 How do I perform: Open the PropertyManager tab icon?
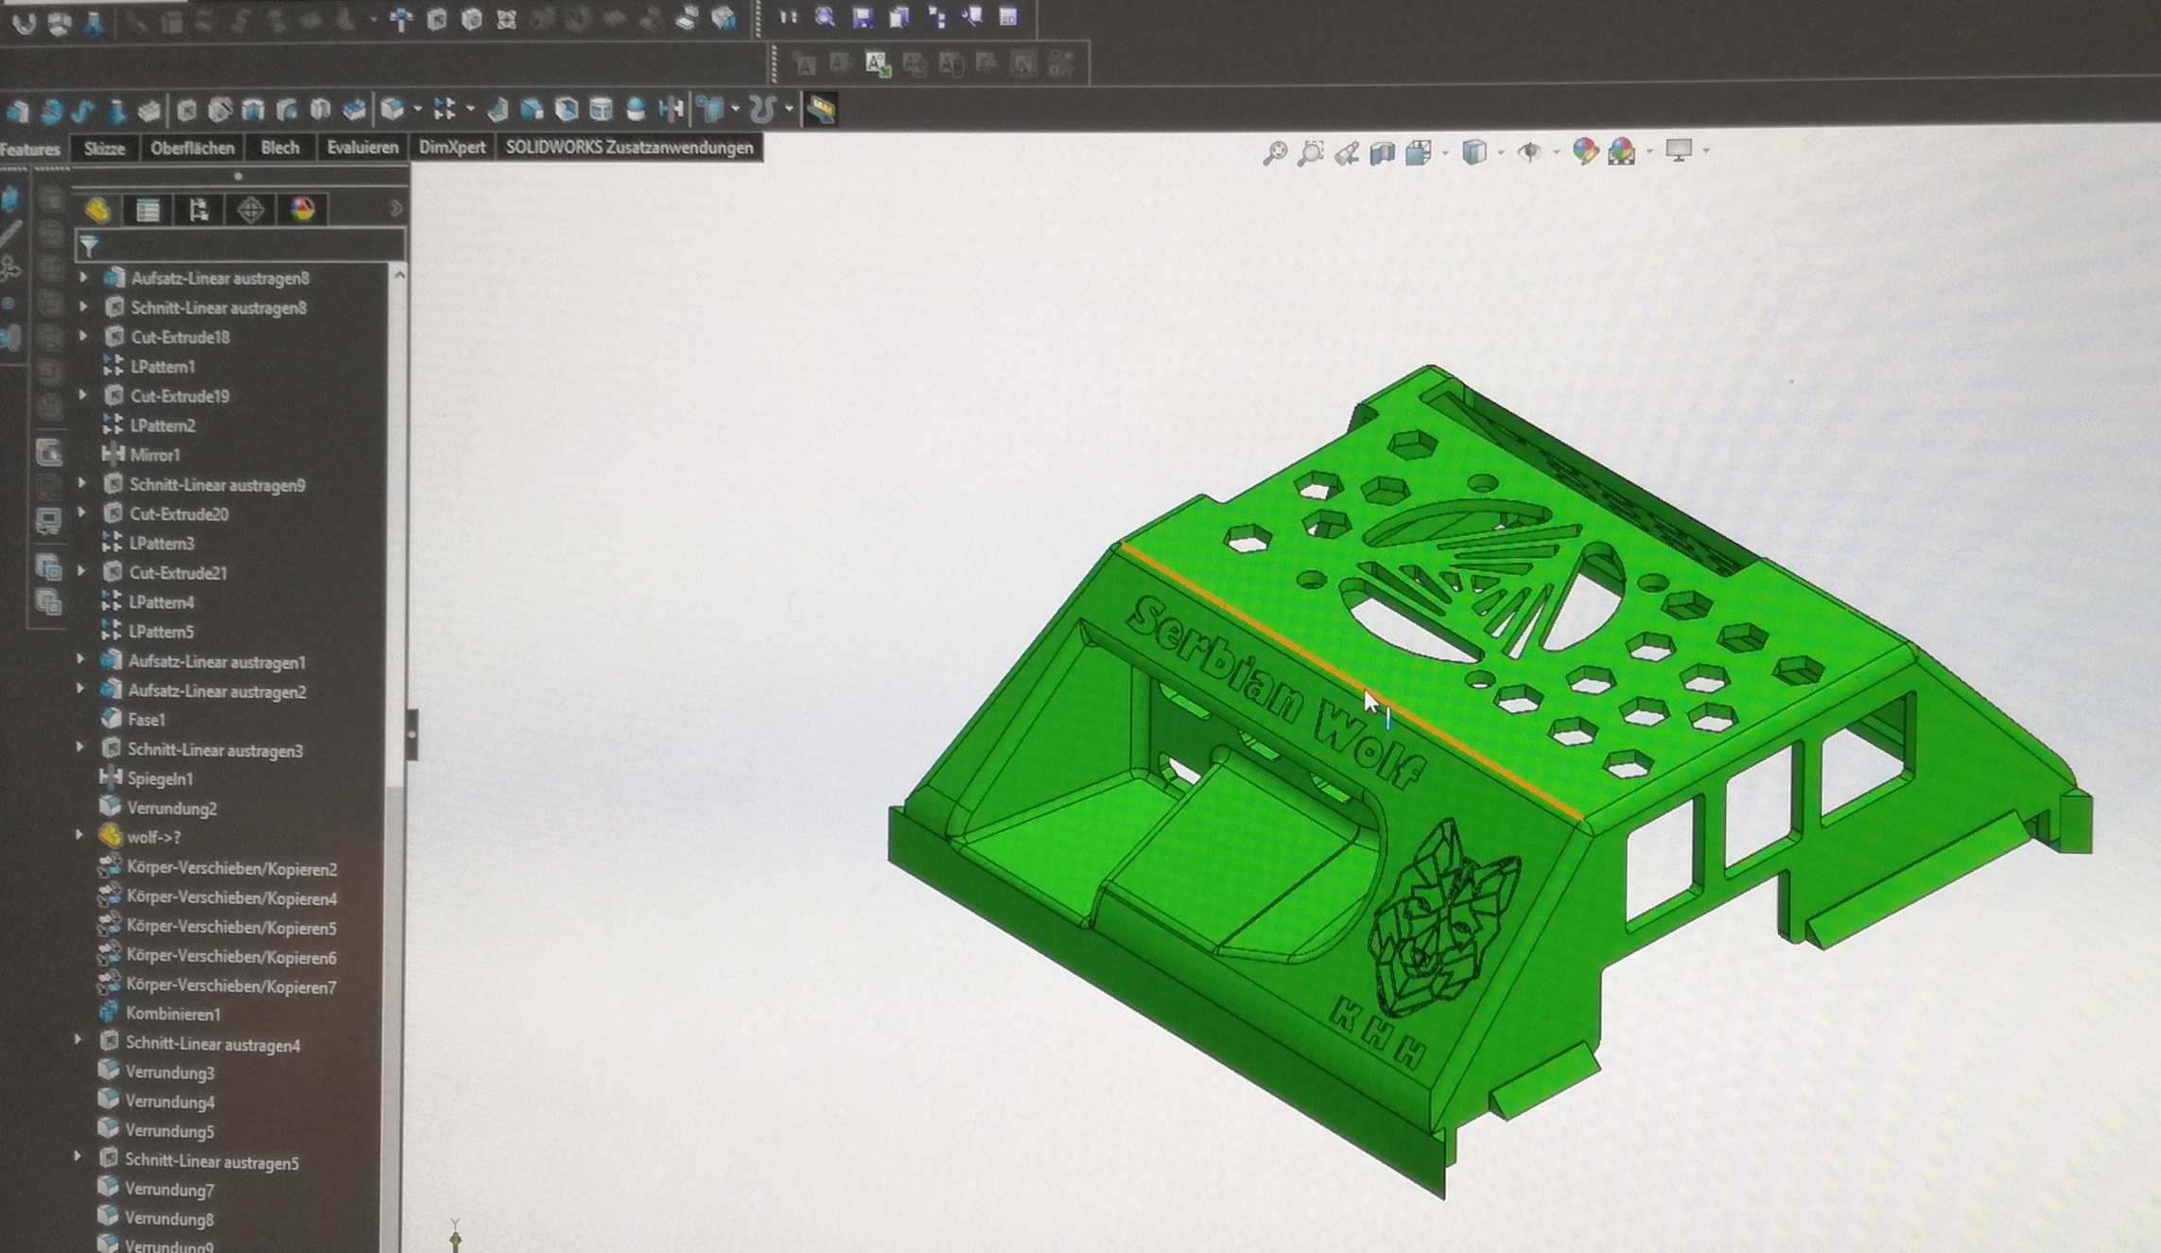pos(148,210)
